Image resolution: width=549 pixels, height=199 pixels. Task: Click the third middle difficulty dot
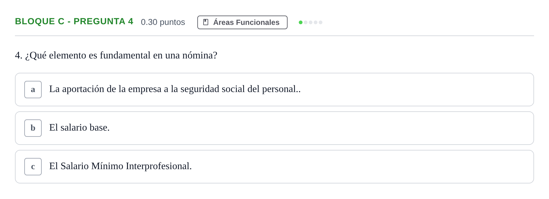pos(311,22)
